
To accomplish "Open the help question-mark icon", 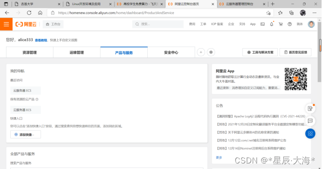I will (x=289, y=24).
